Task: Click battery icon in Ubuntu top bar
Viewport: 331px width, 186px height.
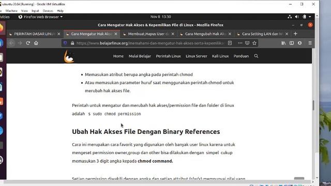Action: (x=304, y=17)
